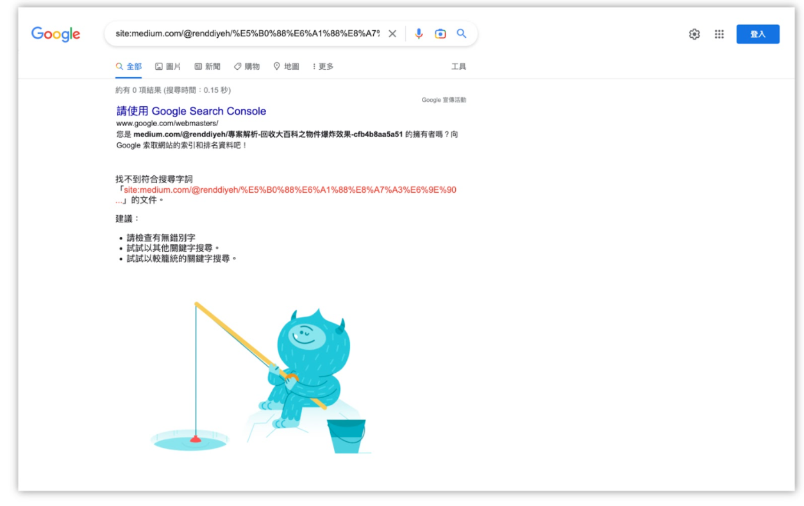Open 請使用 Google Search Console link
804x506 pixels.
tap(191, 111)
